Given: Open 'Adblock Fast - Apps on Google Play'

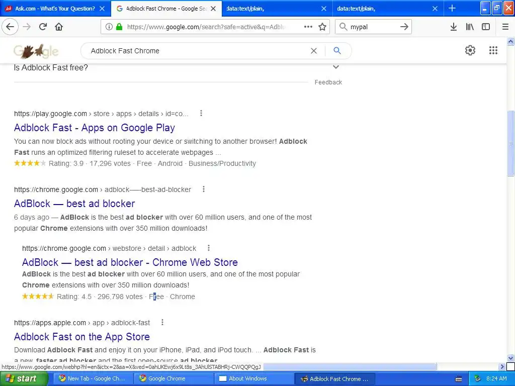Looking at the screenshot, I should point(94,128).
